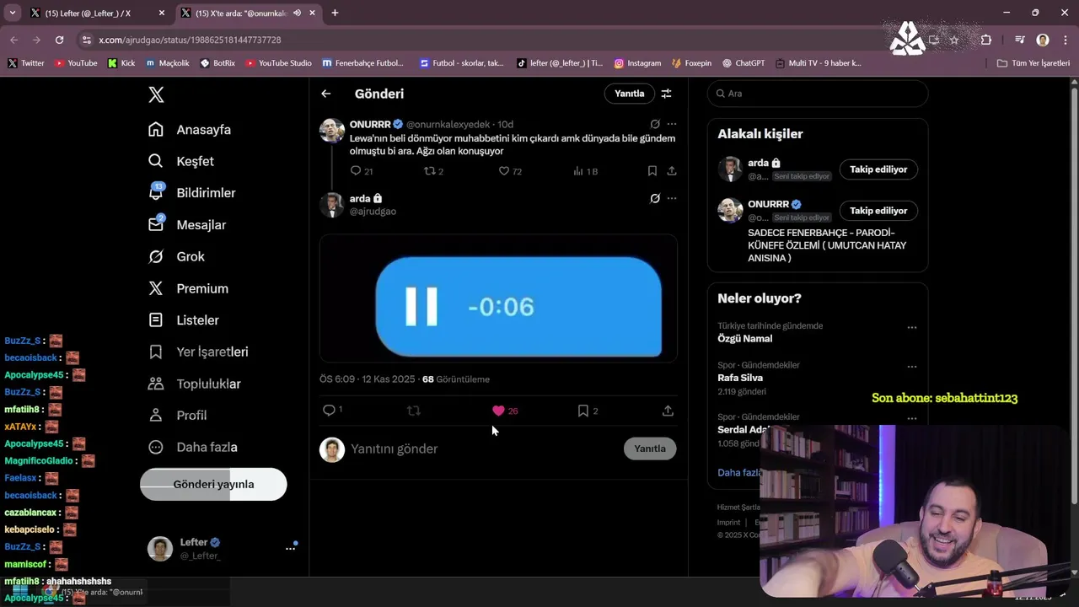Repost arda's post
The width and height of the screenshot is (1079, 607).
414,411
